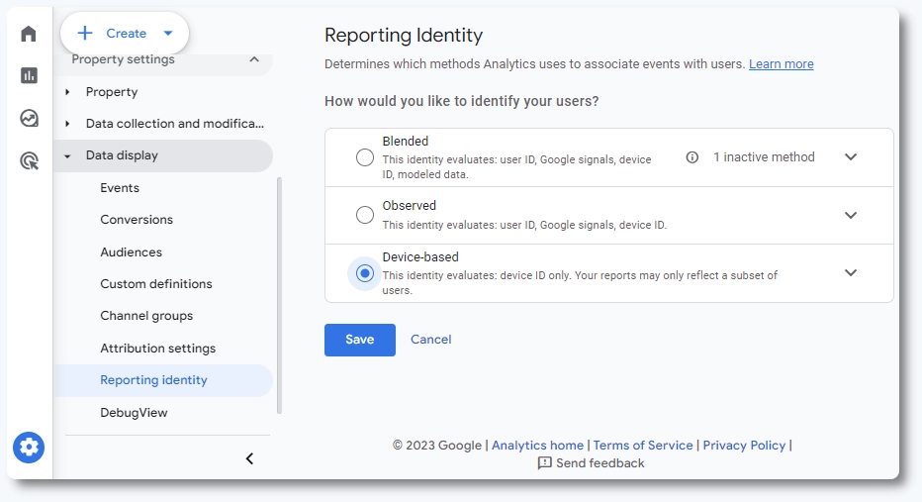Select the Blended identity radio button
The image size is (922, 502).
(x=365, y=157)
